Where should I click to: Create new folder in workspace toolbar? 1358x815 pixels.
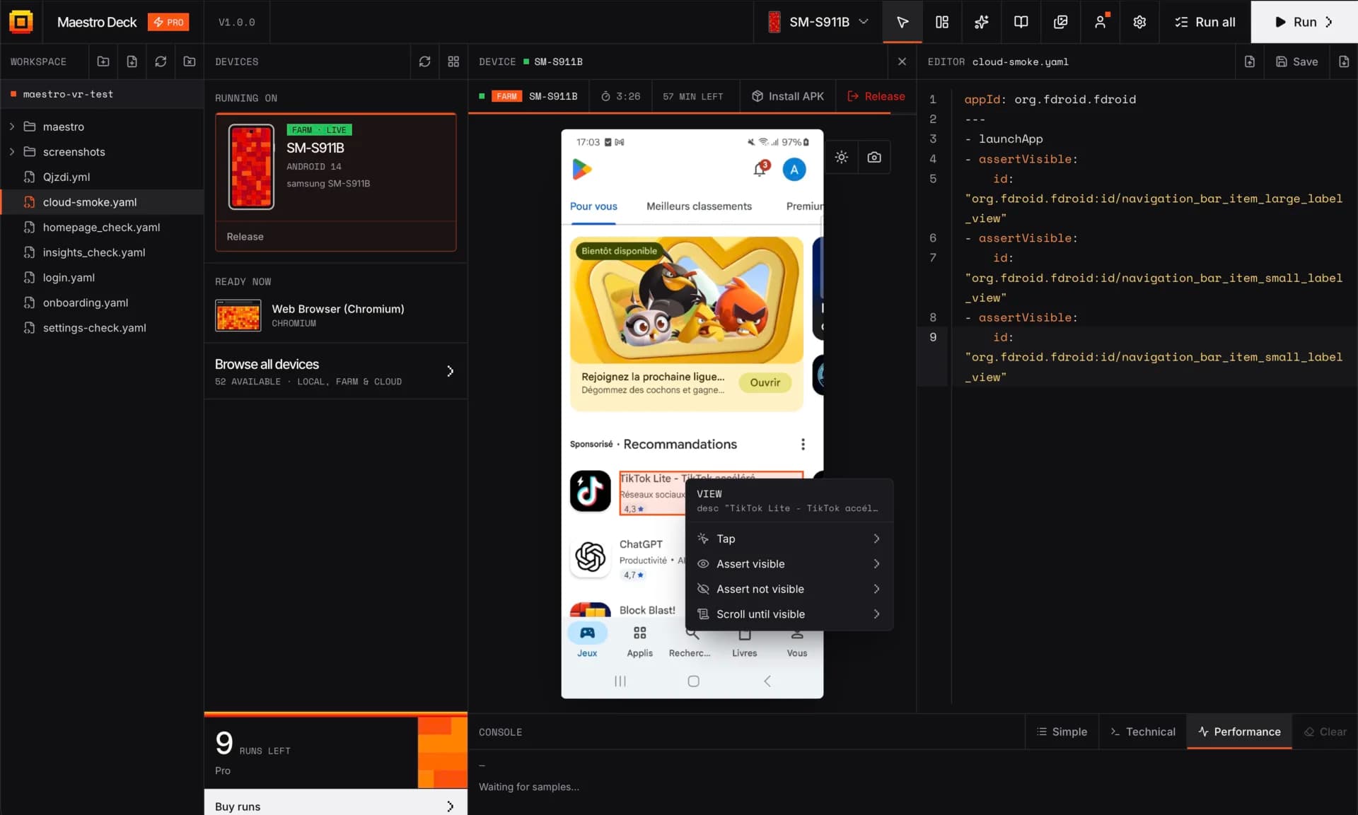point(103,61)
